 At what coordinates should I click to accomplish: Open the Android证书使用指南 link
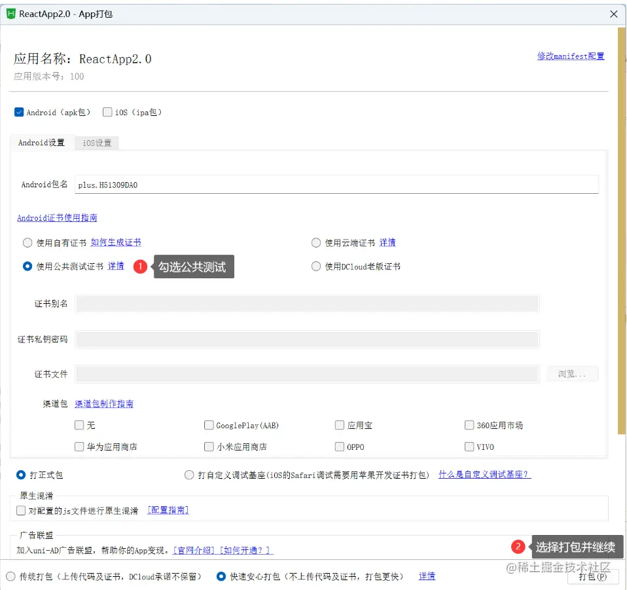click(x=57, y=217)
